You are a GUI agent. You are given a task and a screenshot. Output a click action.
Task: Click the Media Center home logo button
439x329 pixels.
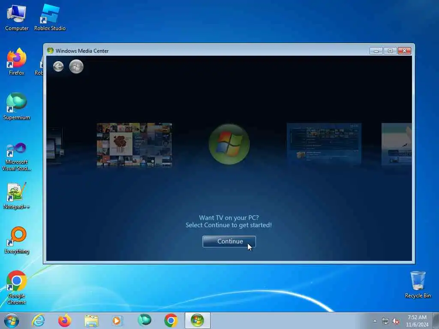(x=76, y=66)
